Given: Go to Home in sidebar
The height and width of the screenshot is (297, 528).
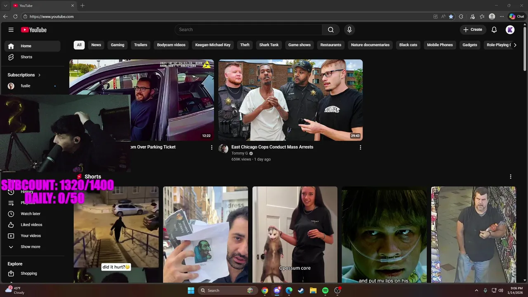Looking at the screenshot, I should click(x=33, y=46).
